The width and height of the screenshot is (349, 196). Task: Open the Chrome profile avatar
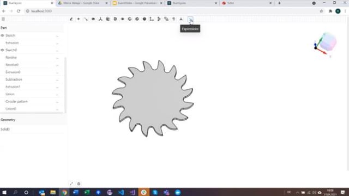pyautogui.click(x=338, y=11)
